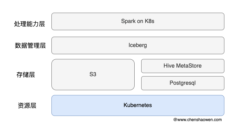The width and height of the screenshot is (252, 130).
Task: Select the Hive MetaStore box
Action: click(x=183, y=66)
